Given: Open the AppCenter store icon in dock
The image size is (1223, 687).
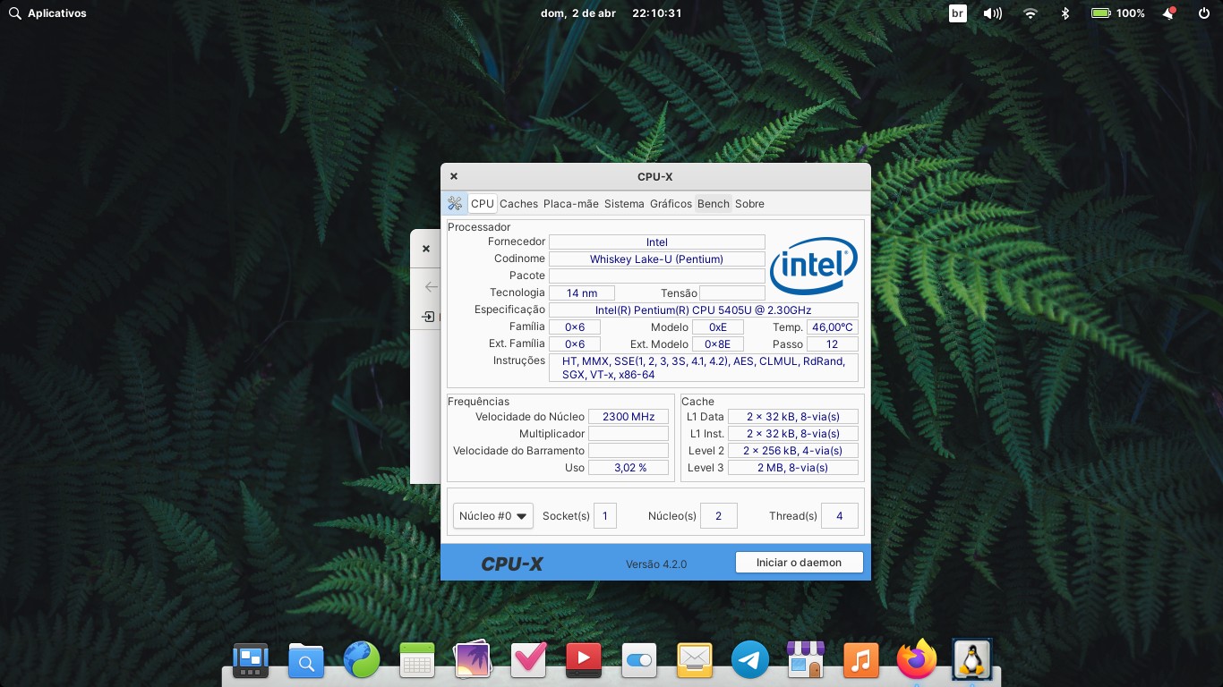Looking at the screenshot, I should [806, 661].
